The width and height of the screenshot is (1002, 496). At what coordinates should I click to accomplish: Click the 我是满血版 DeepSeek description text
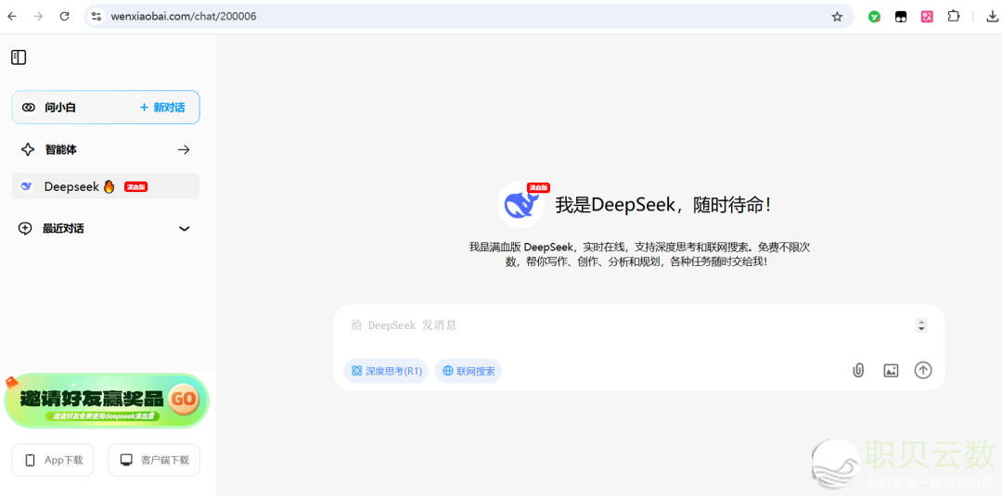(639, 254)
